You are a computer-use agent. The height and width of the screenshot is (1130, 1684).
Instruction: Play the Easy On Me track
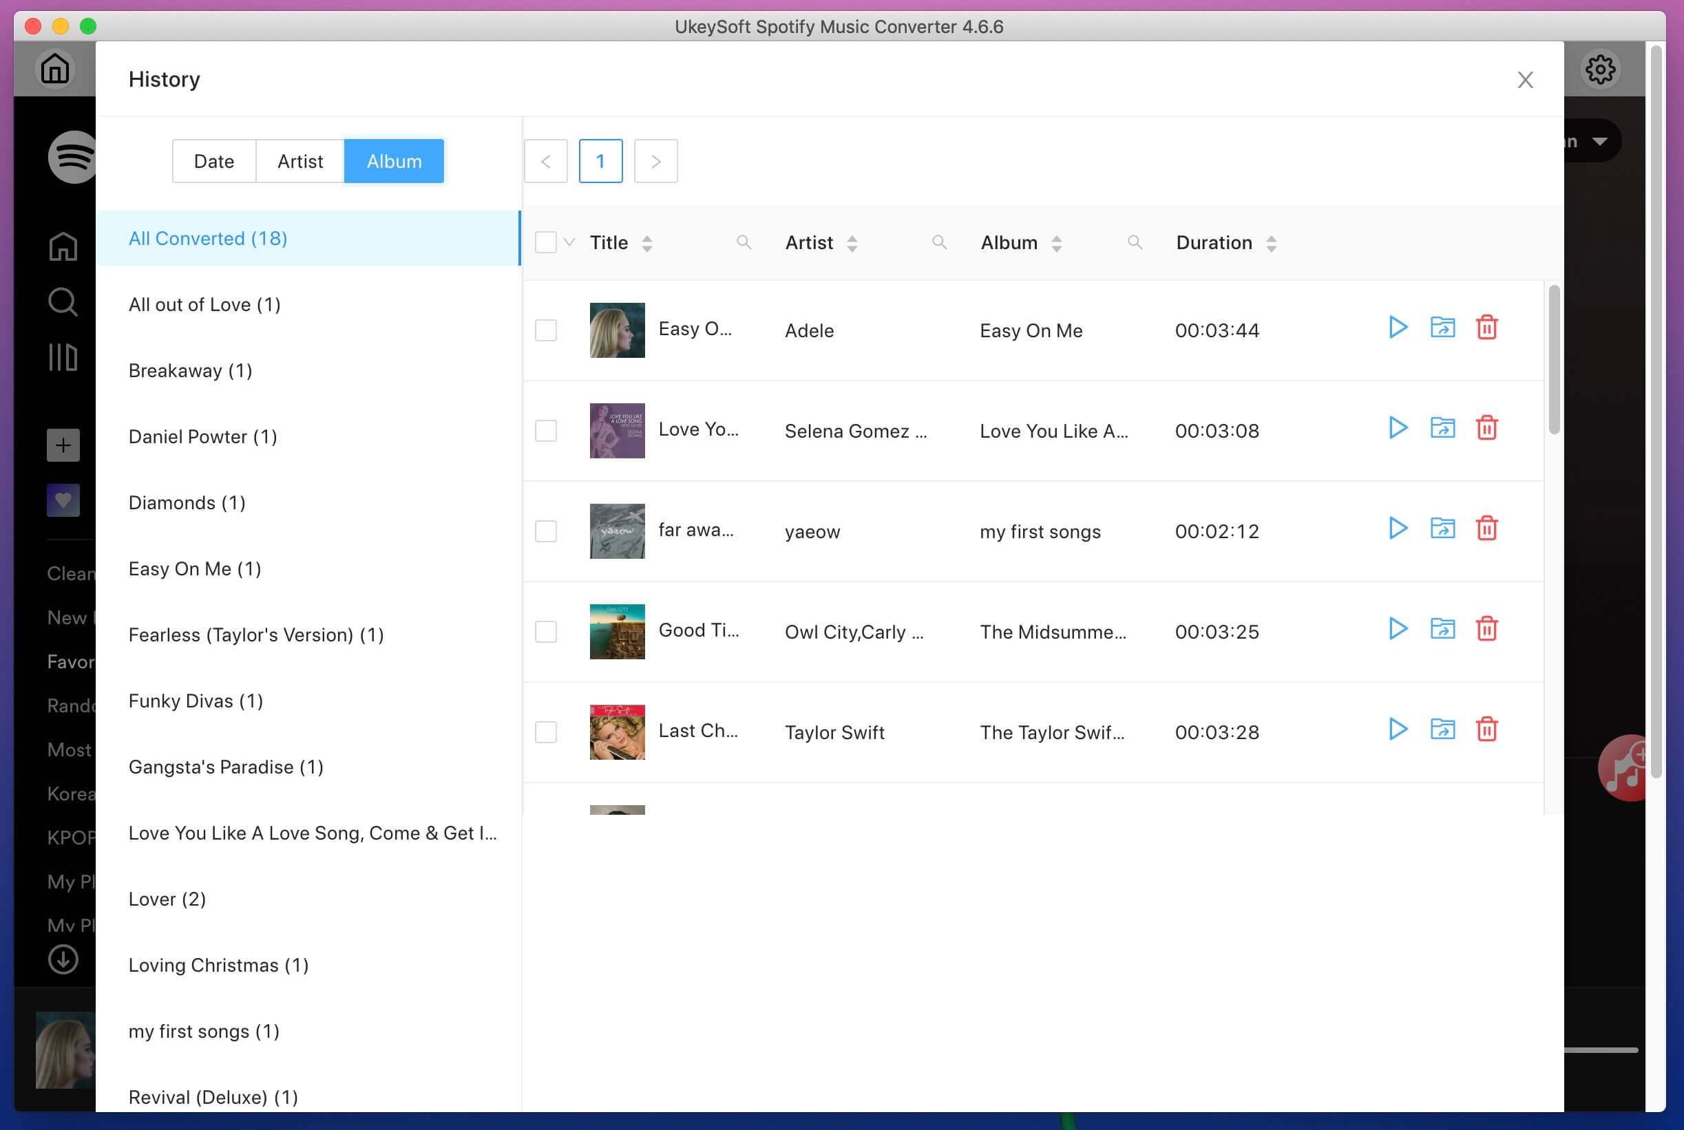[1398, 327]
